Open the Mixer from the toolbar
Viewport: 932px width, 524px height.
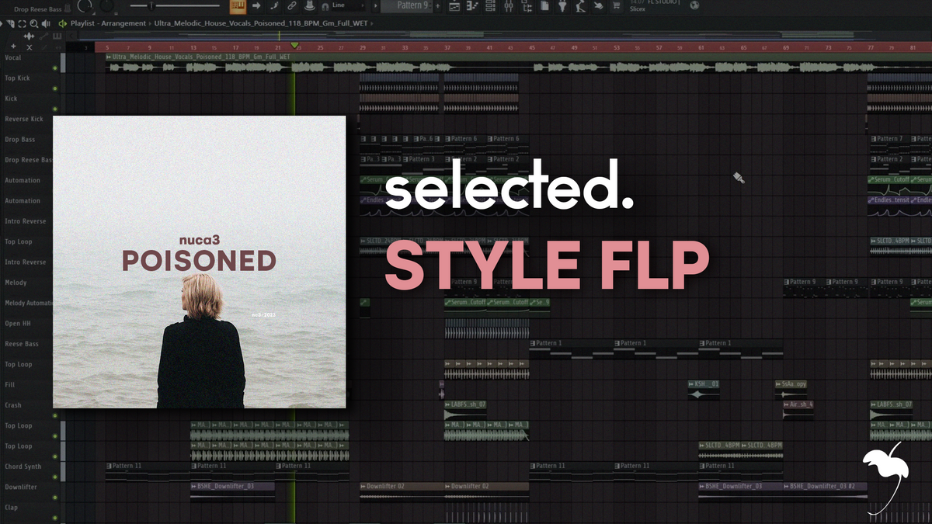pos(509,6)
